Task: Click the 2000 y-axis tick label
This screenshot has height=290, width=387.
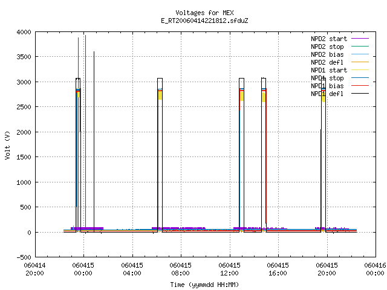Action: [24, 132]
